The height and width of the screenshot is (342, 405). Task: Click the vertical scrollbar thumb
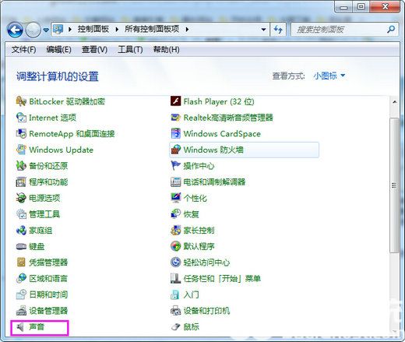pyautogui.click(x=394, y=185)
